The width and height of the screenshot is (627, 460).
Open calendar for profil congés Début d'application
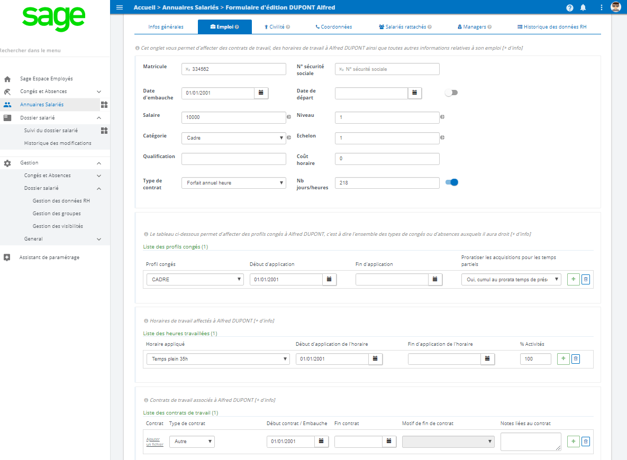330,279
